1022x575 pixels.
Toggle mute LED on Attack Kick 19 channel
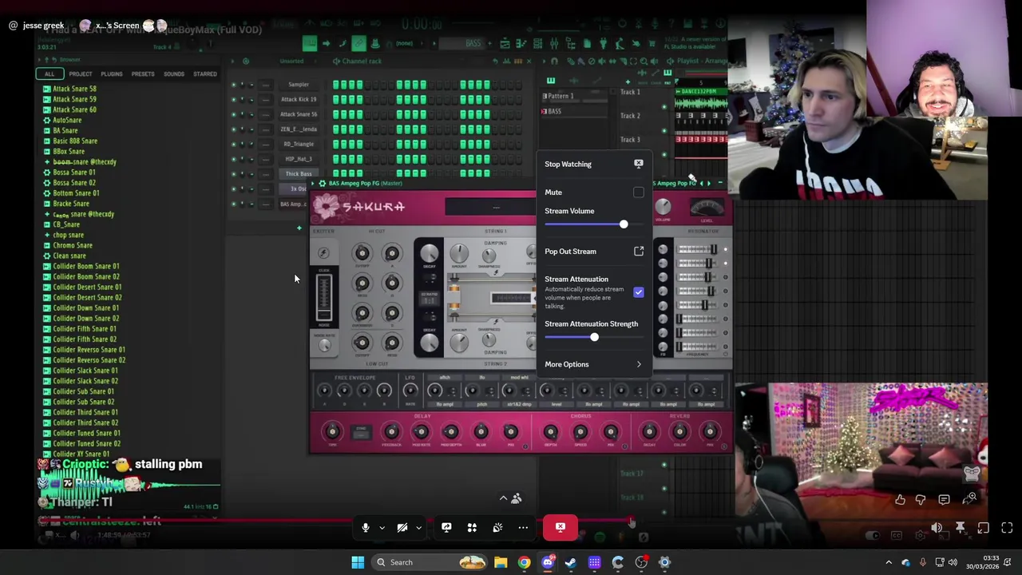click(233, 99)
